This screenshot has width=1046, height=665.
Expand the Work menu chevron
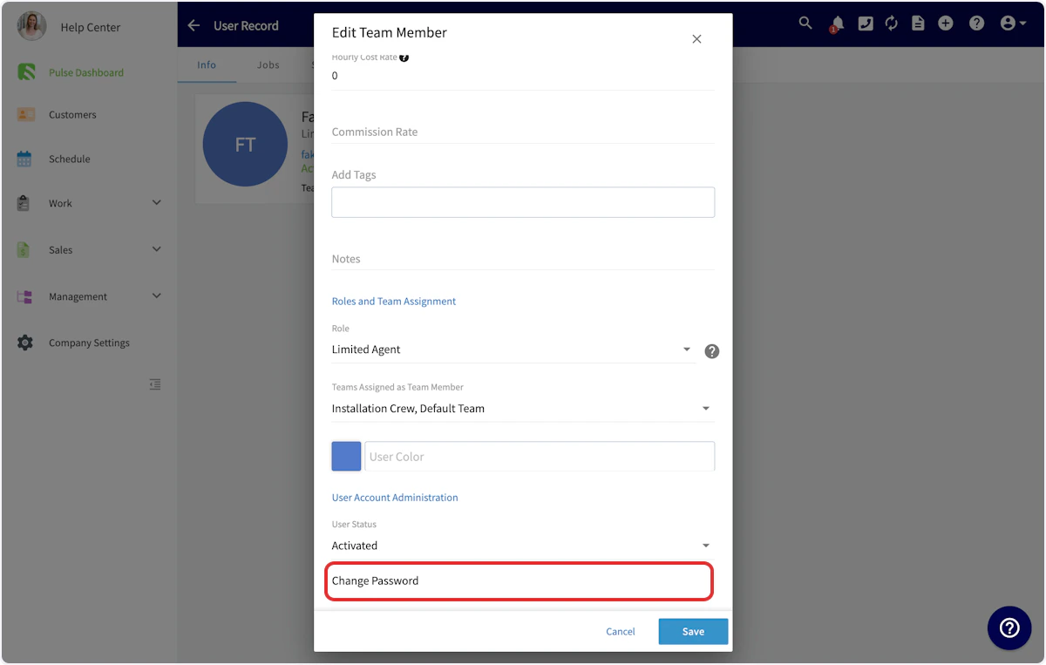(157, 203)
